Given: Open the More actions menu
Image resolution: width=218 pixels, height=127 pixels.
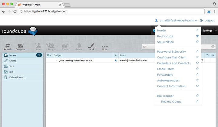Looking at the screenshot, I should [x=104, y=48].
